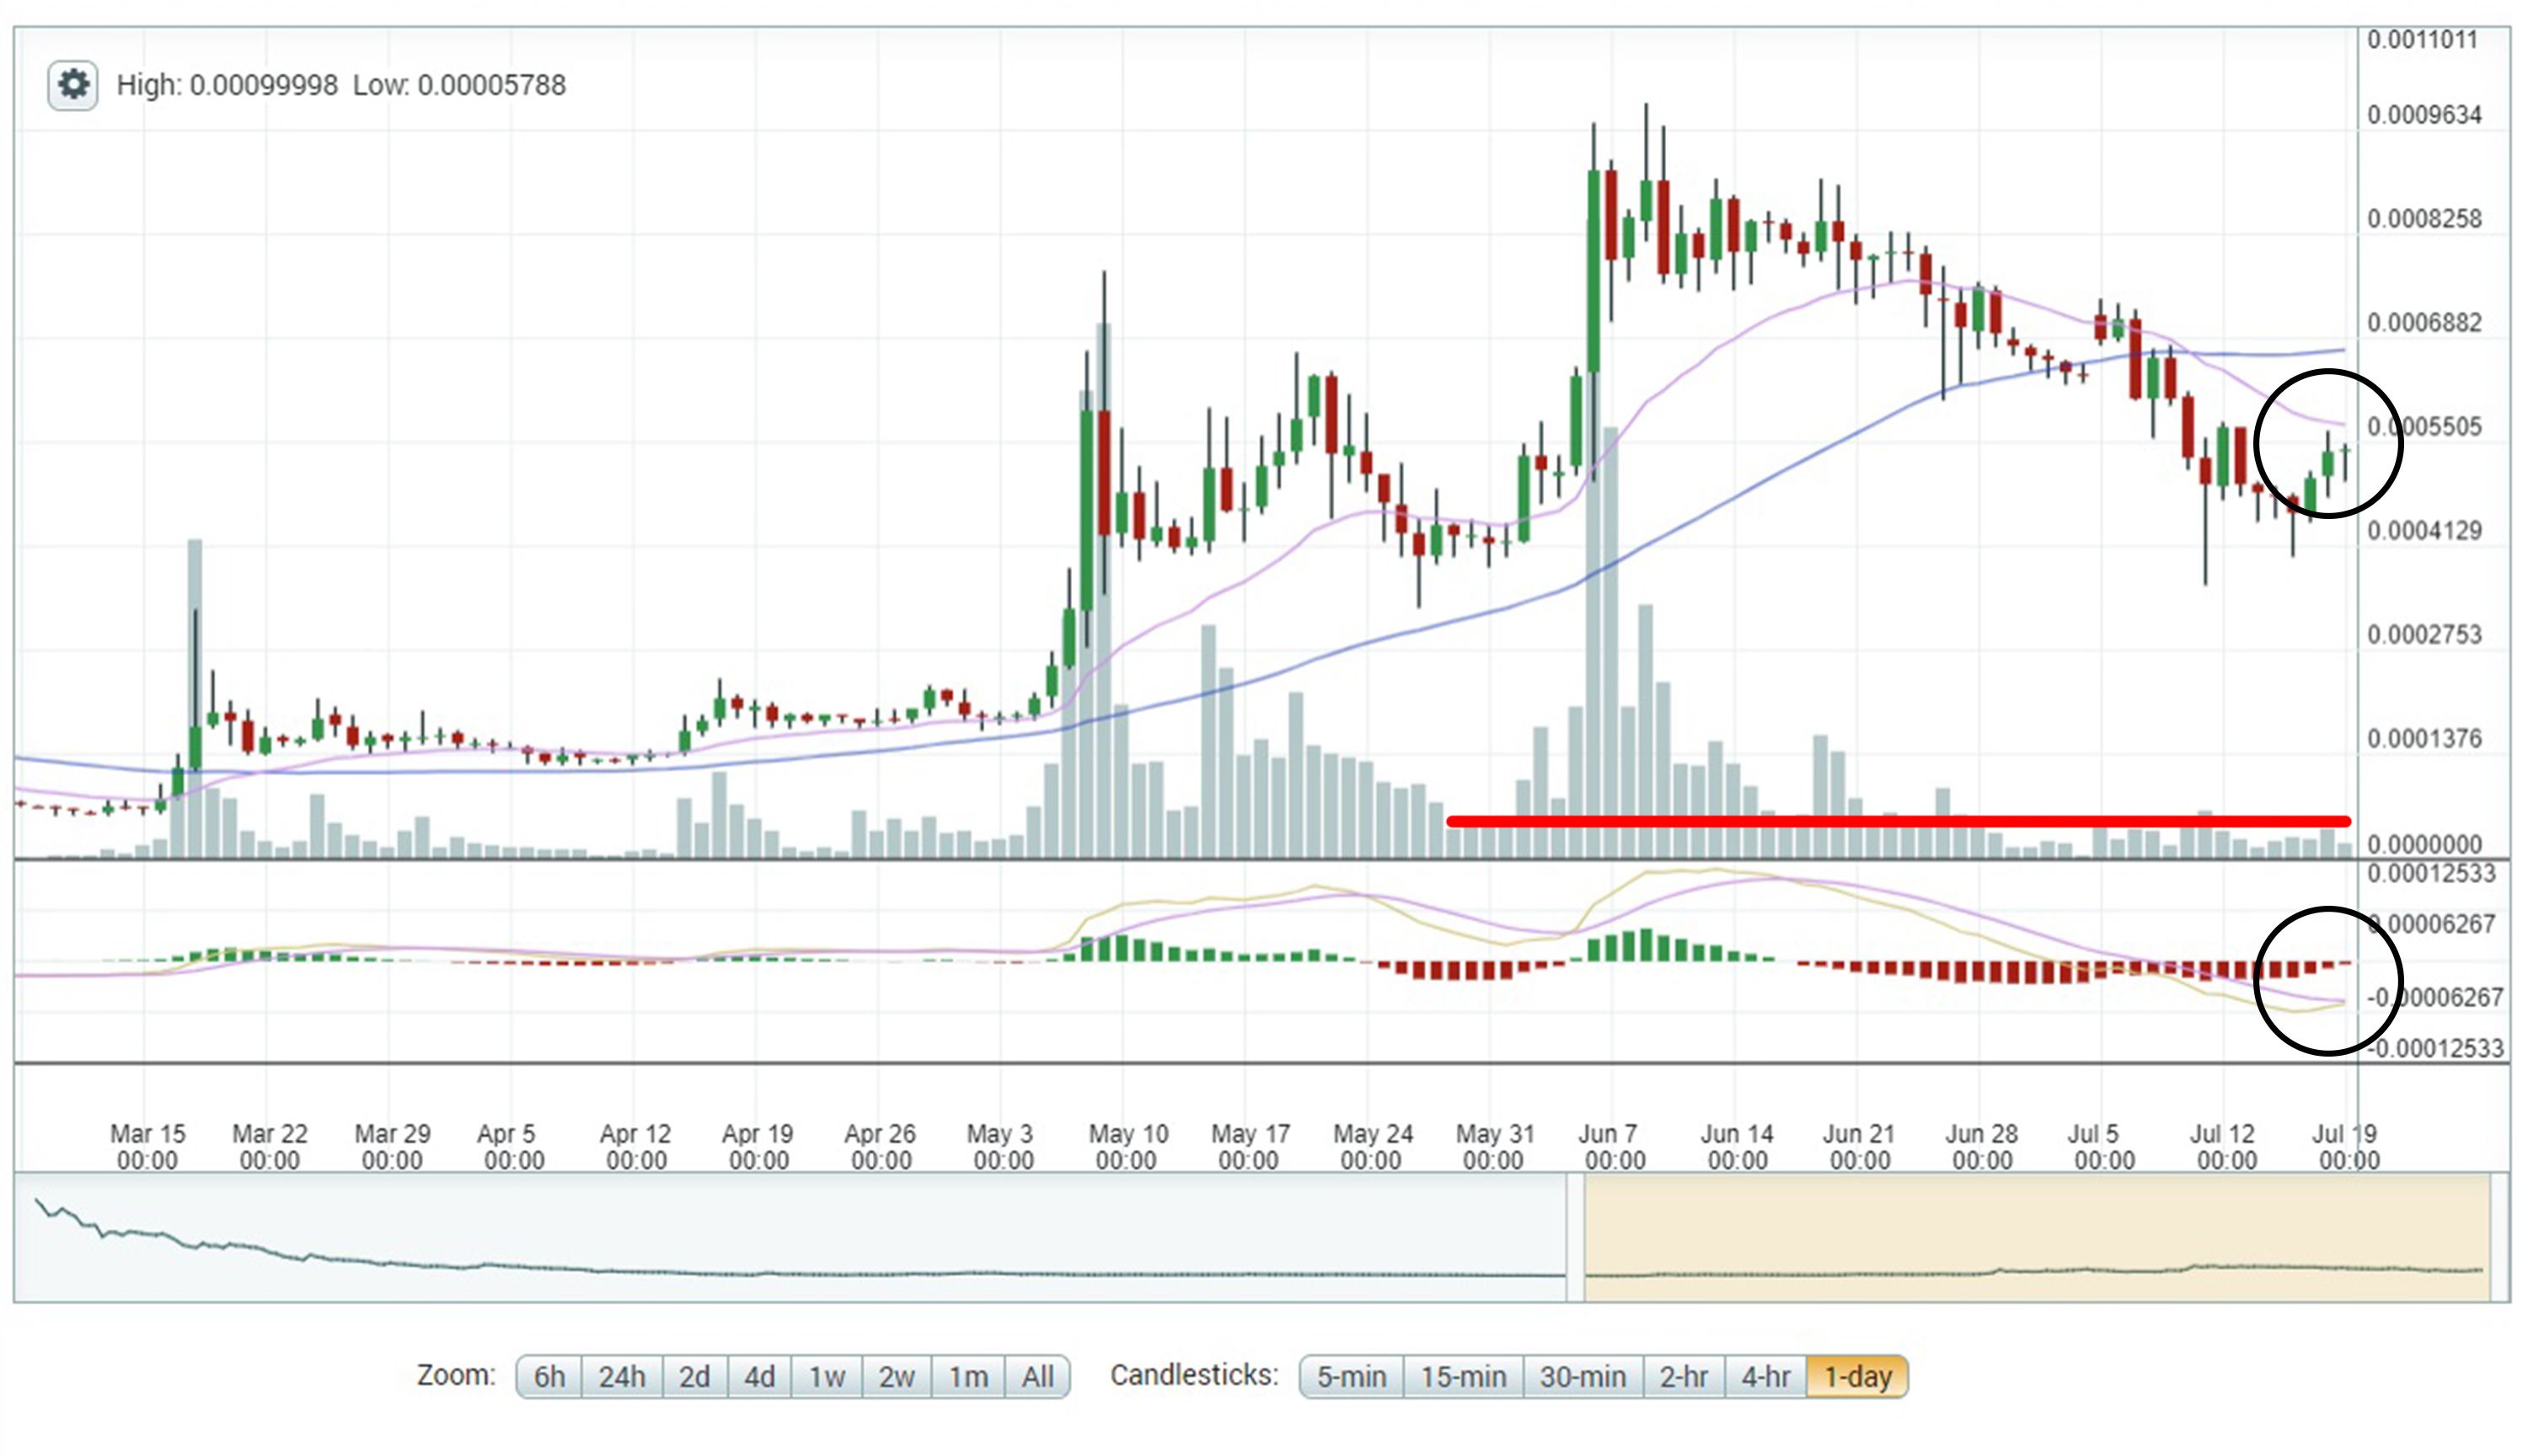Click the 0.0009634 price axis label
This screenshot has height=1456, width=2528.
2424,115
